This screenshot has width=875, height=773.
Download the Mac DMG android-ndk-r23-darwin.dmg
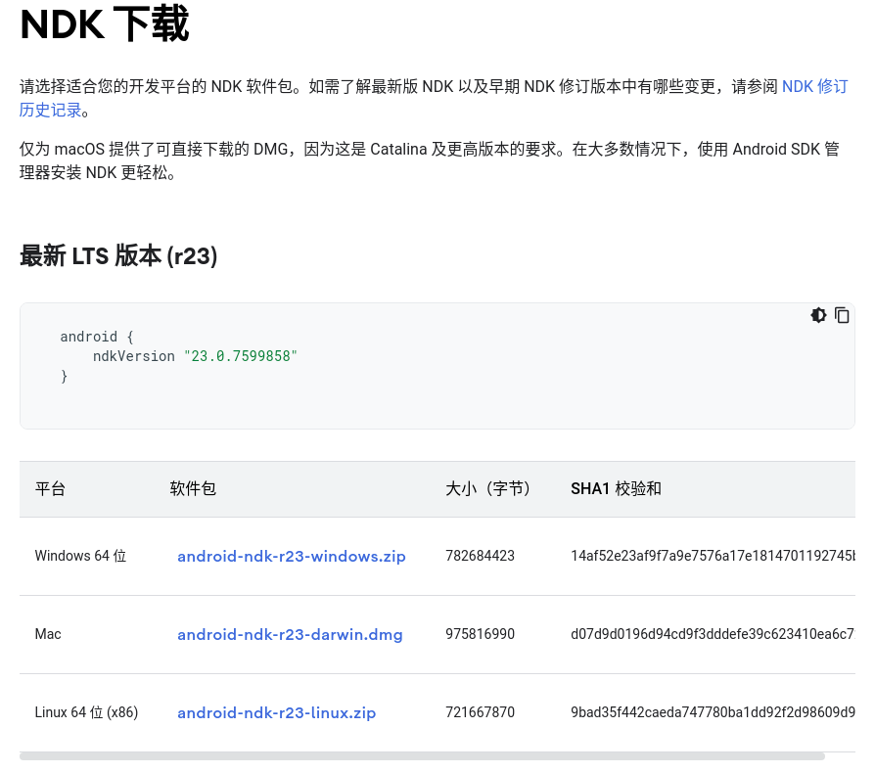[x=290, y=634]
